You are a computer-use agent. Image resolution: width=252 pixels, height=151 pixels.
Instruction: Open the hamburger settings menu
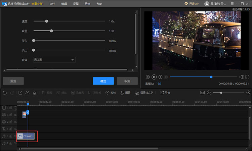232,4
